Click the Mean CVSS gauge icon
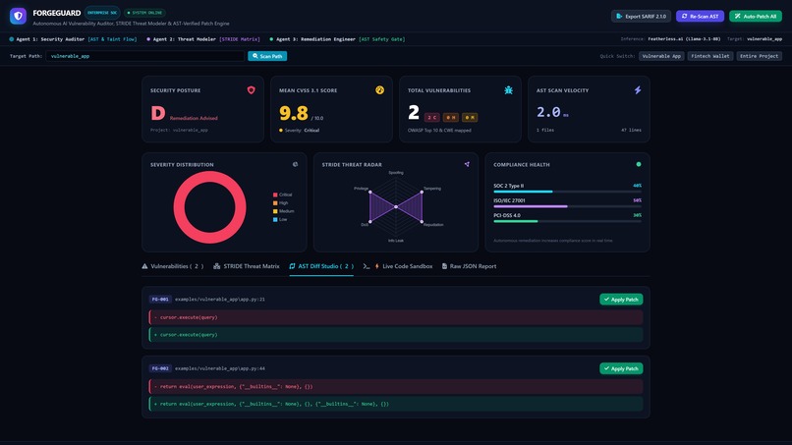 click(380, 90)
